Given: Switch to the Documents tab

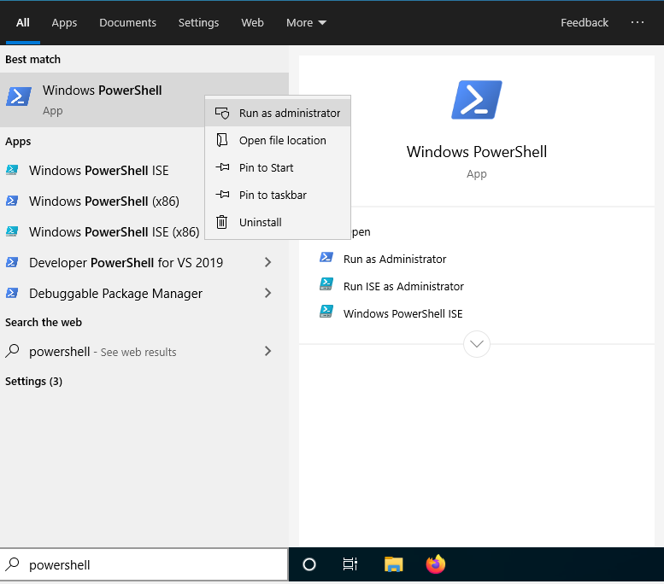Looking at the screenshot, I should (x=127, y=23).
